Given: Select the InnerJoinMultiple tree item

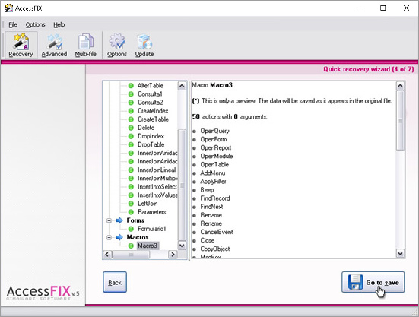Looking at the screenshot, I should [x=157, y=179].
